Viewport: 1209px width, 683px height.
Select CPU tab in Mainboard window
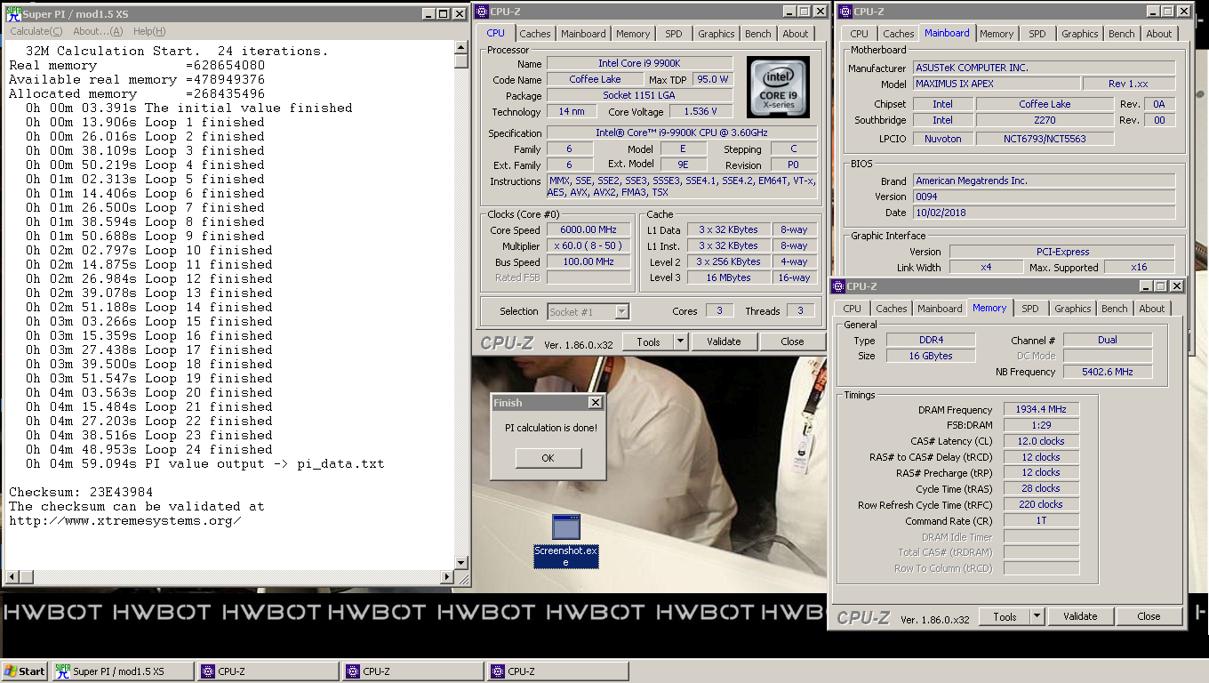coord(859,34)
